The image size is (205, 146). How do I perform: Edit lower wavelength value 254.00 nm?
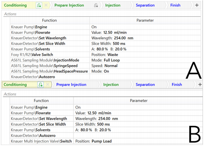(97, 119)
